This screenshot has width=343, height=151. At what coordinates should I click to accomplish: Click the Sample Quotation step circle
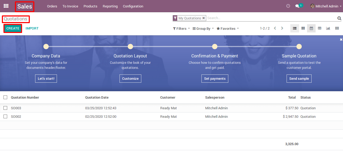(299, 47)
